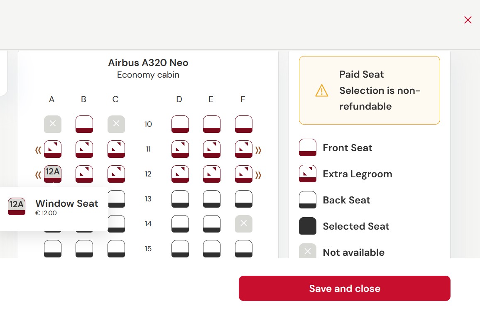Pick back seat 13F
Screen dimensions: 480x311
[244, 199]
